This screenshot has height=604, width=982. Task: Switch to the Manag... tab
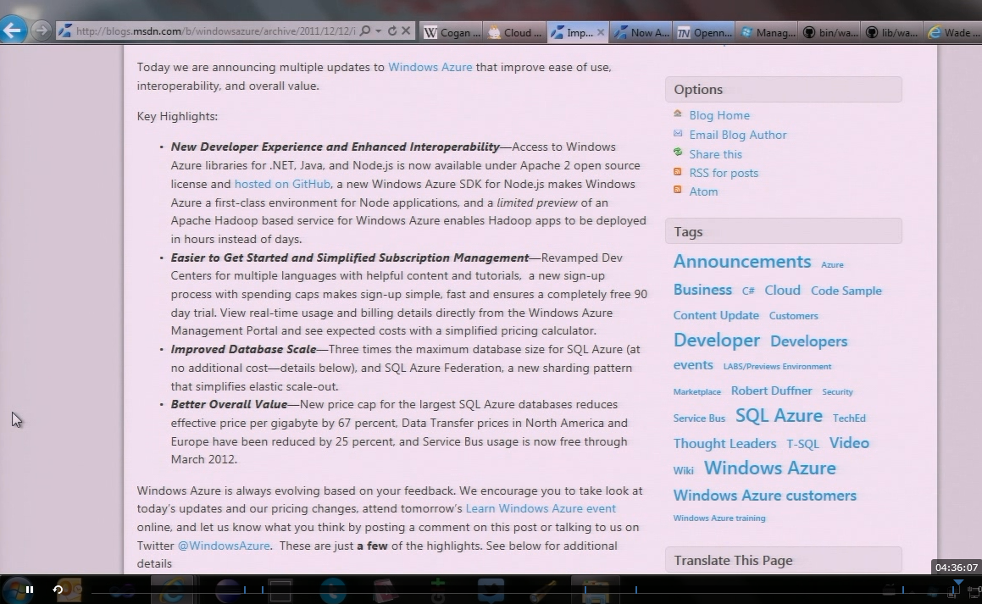768,32
